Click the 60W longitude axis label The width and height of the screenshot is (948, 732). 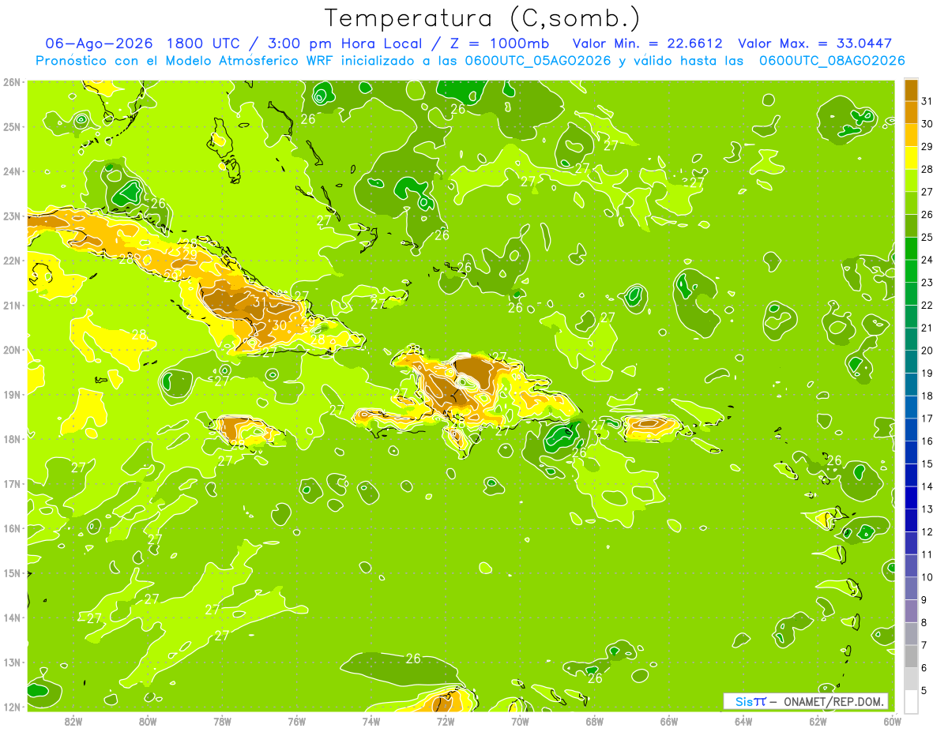pos(892,721)
